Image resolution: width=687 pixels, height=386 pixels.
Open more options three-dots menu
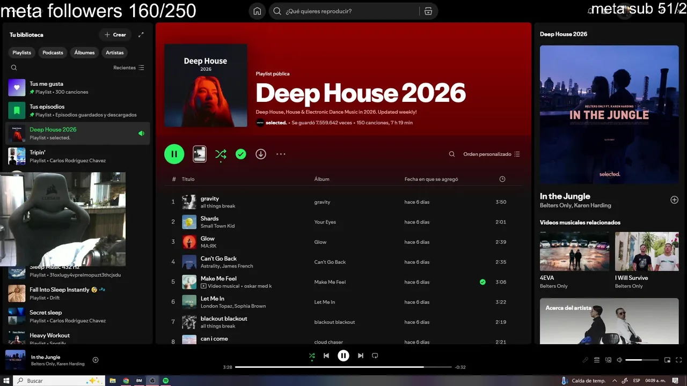tap(281, 154)
